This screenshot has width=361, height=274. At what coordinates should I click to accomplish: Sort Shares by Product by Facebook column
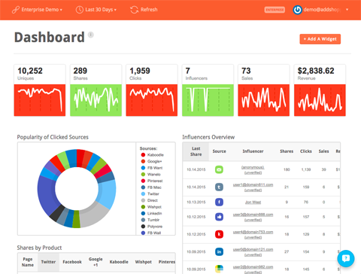[x=72, y=262]
